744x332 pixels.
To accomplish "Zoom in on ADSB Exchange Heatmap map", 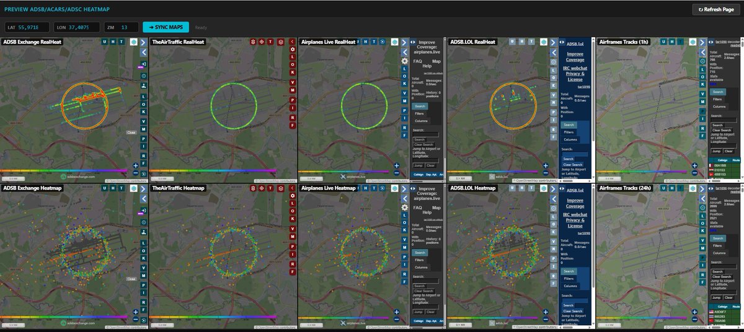I will coord(135,312).
